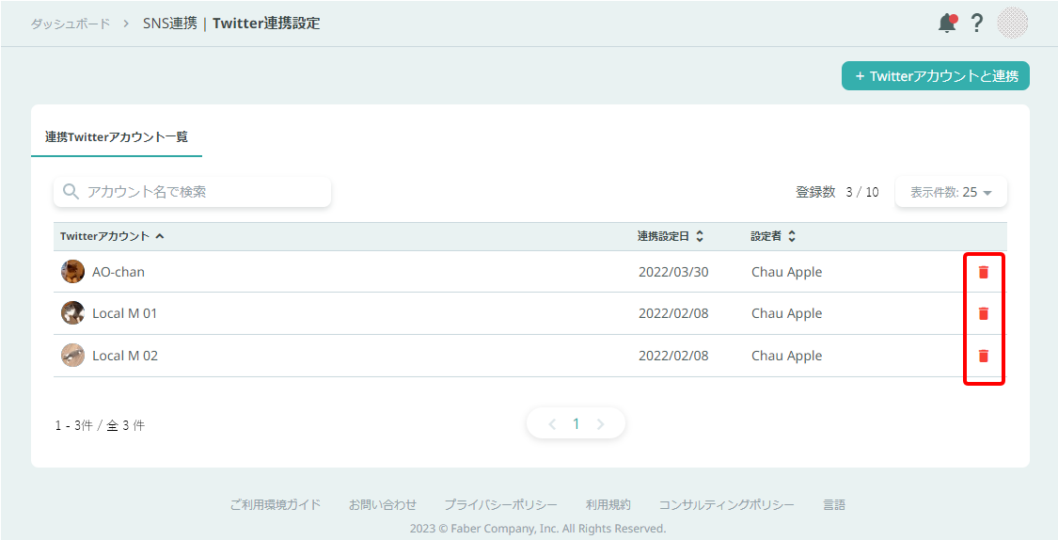Remove Local M 02 using trash icon

tap(984, 356)
